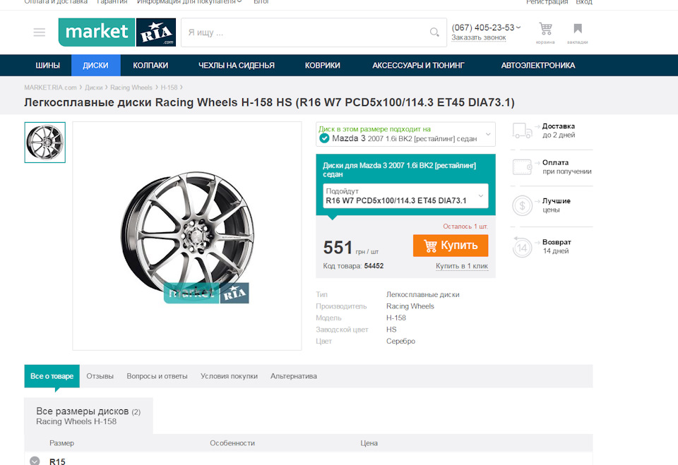Click the best prices dollar icon
This screenshot has width=678, height=465.
point(522,206)
